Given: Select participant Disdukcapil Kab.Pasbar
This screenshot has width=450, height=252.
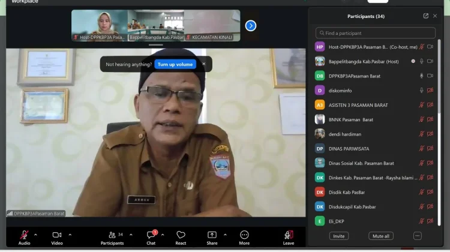Looking at the screenshot, I should coord(375,206).
